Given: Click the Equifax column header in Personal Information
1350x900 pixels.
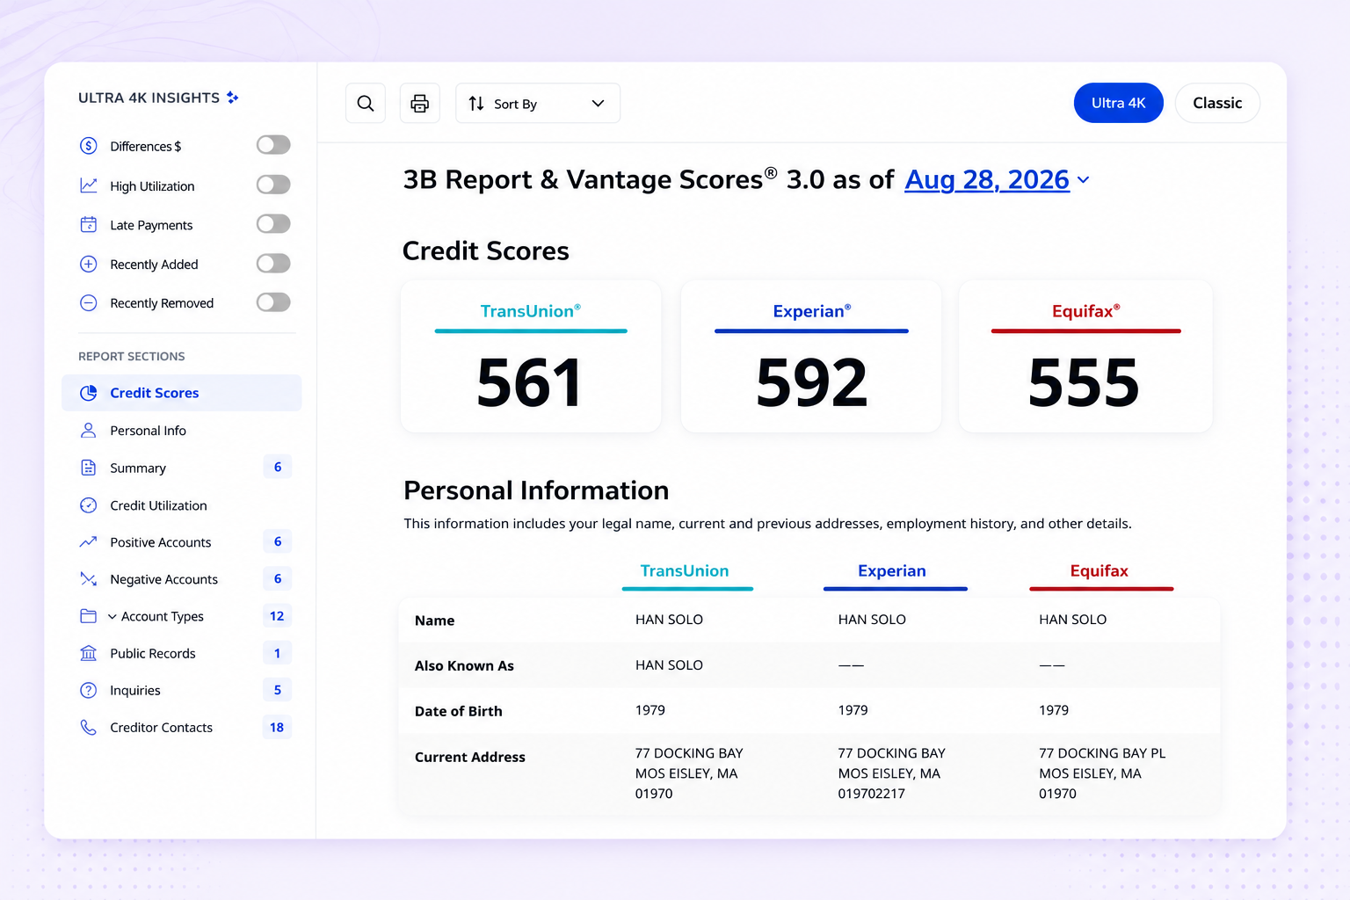Looking at the screenshot, I should (x=1100, y=571).
